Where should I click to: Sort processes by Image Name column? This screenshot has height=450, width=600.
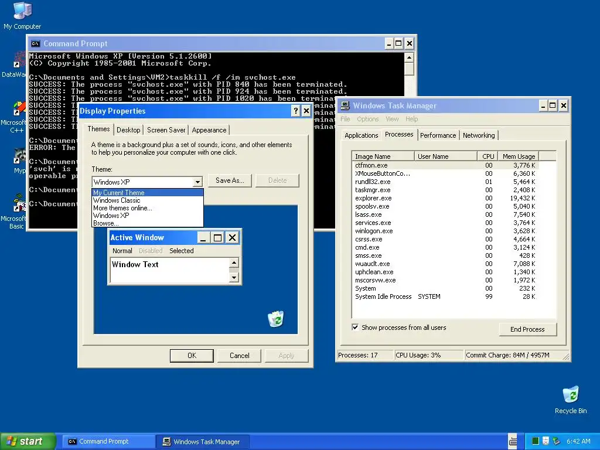383,156
